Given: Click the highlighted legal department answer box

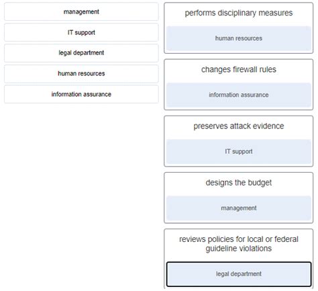Looking at the screenshot, I should click(239, 274).
